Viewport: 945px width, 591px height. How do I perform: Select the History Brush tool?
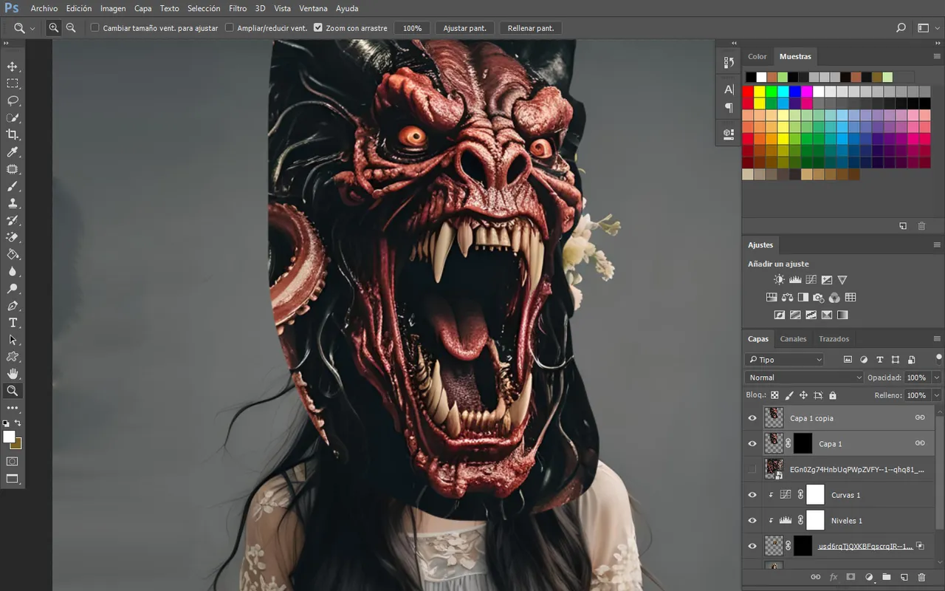(13, 220)
